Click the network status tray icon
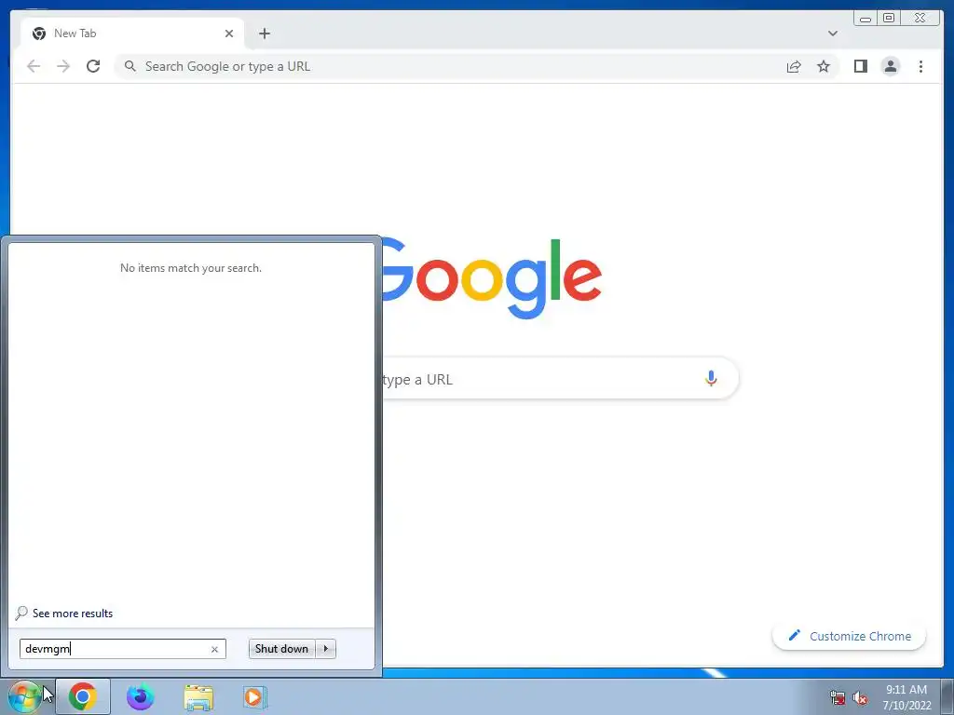The height and width of the screenshot is (715, 954). pos(838,697)
